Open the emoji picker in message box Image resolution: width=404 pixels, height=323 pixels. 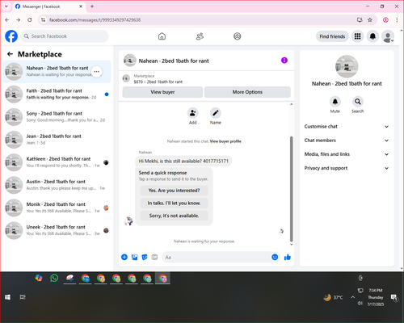click(x=275, y=257)
